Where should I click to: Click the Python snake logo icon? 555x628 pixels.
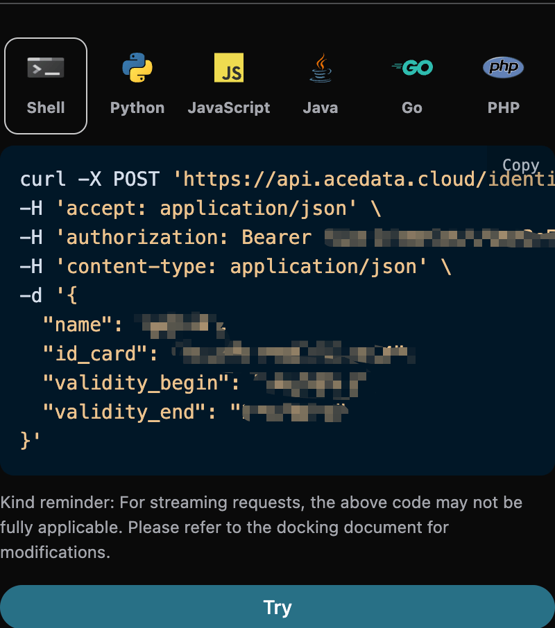pos(137,68)
